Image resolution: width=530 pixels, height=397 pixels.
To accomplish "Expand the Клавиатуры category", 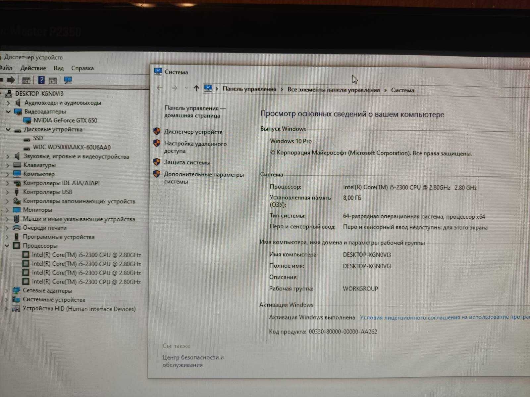I will point(8,165).
